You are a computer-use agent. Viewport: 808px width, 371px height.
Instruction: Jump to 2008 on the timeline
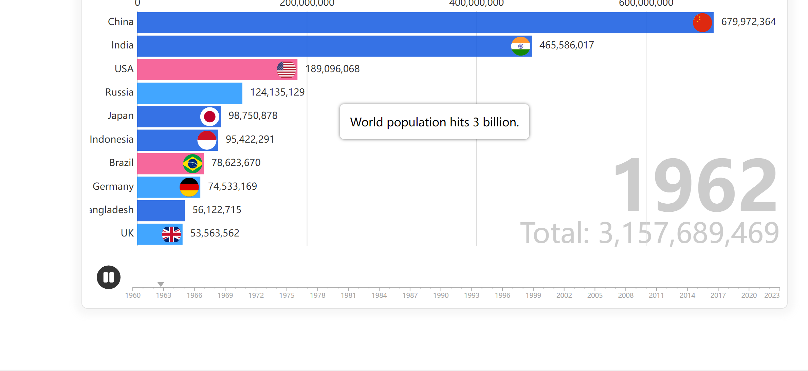(626, 295)
